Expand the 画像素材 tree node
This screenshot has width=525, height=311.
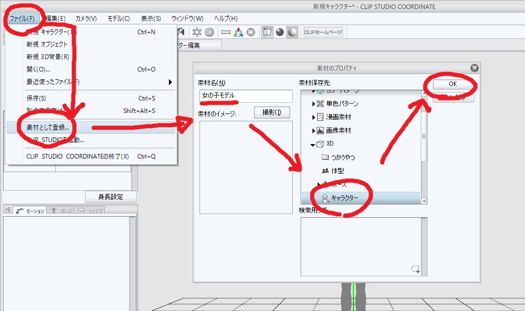[314, 131]
